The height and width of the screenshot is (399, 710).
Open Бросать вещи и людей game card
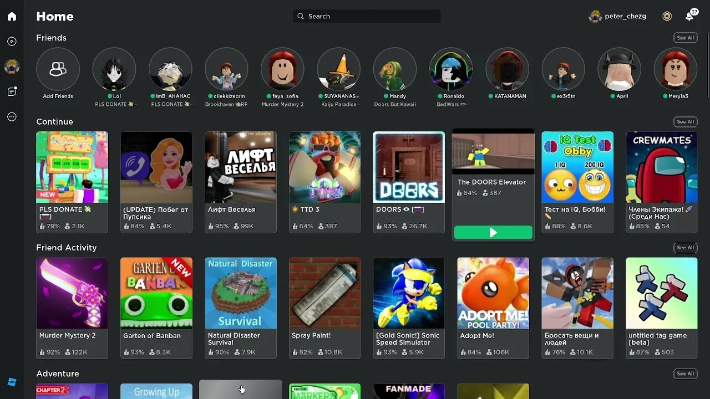(x=577, y=308)
